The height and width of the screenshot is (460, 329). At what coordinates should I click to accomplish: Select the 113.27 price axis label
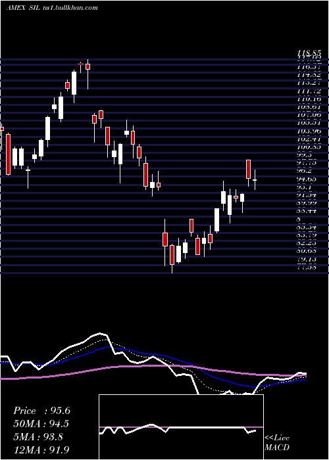(x=309, y=83)
